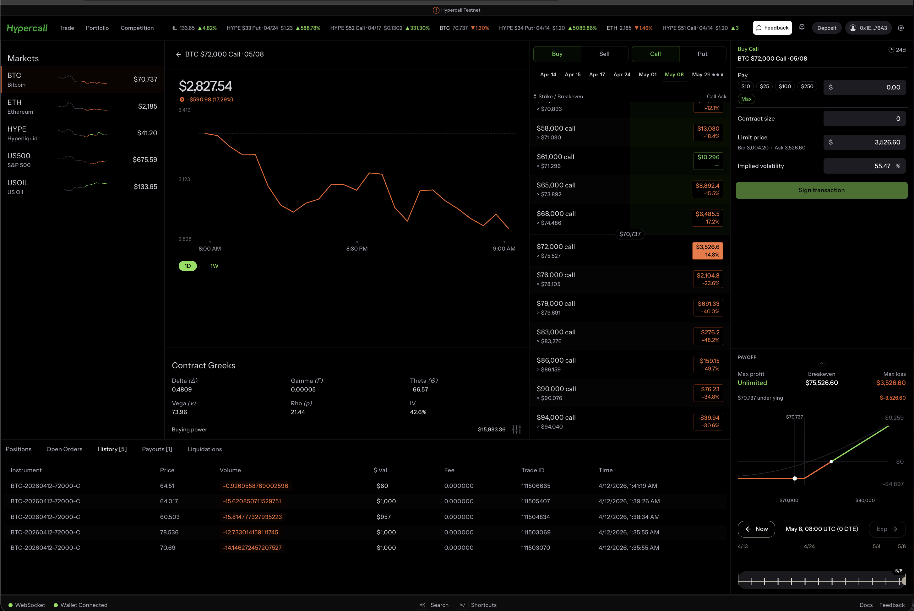Open Portfolio menu item
The image size is (914, 611).
click(97, 28)
